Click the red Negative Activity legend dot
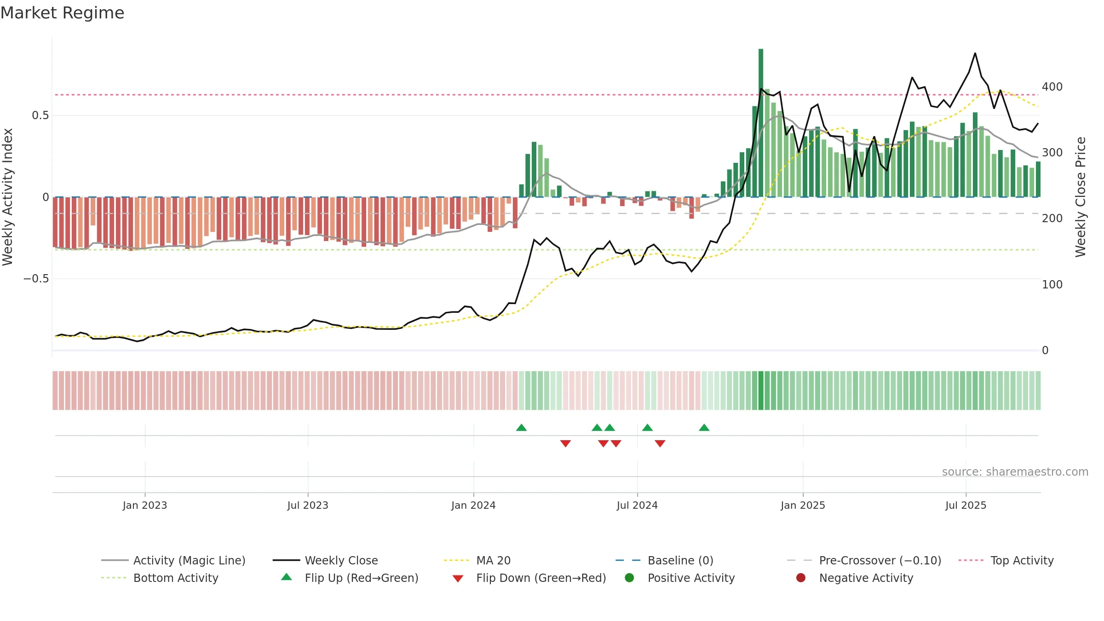The height and width of the screenshot is (621, 1104). [801, 577]
